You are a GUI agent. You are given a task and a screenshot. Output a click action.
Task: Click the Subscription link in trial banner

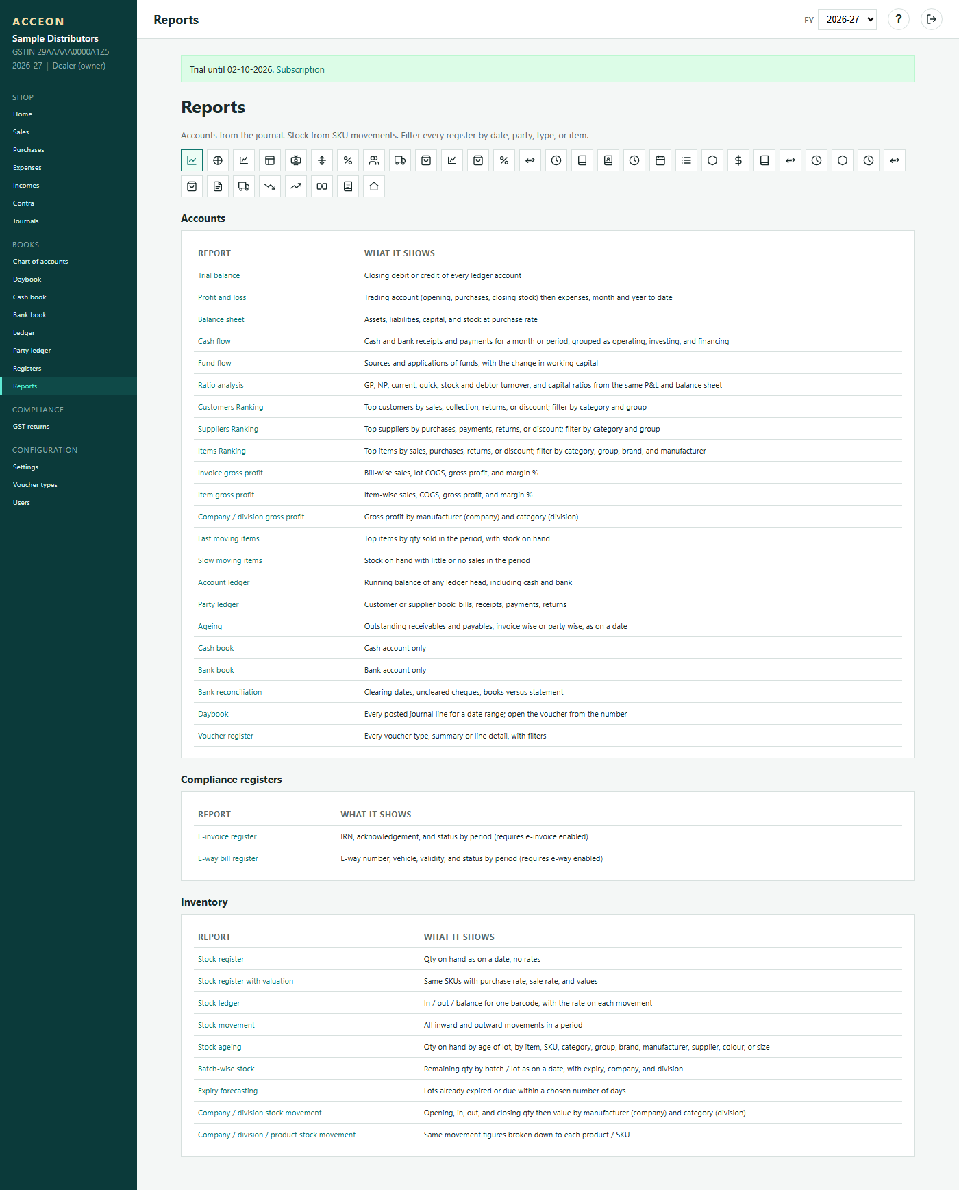click(x=301, y=70)
